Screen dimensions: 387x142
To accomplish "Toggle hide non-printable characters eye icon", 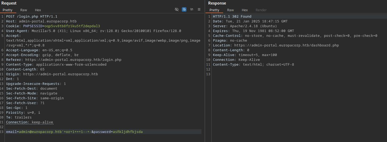I will tap(177, 9).
